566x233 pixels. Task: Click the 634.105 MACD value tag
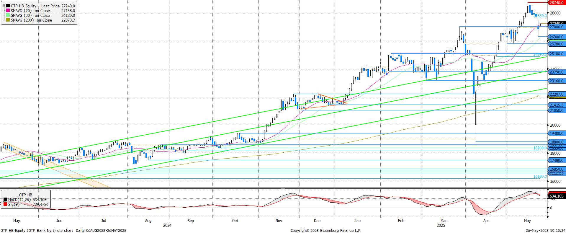click(557, 196)
